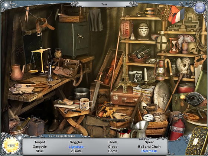Select the skull on the shelf
Viewport: 208px width, 156px height.
click(x=193, y=48)
